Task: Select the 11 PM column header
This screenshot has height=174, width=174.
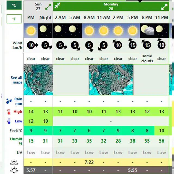Action: point(161,17)
